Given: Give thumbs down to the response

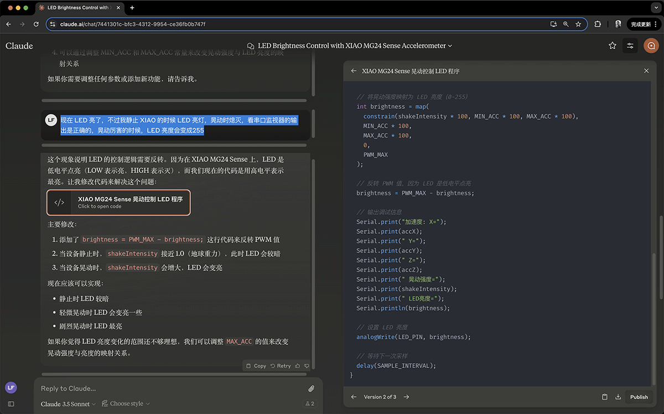Looking at the screenshot, I should (307, 366).
